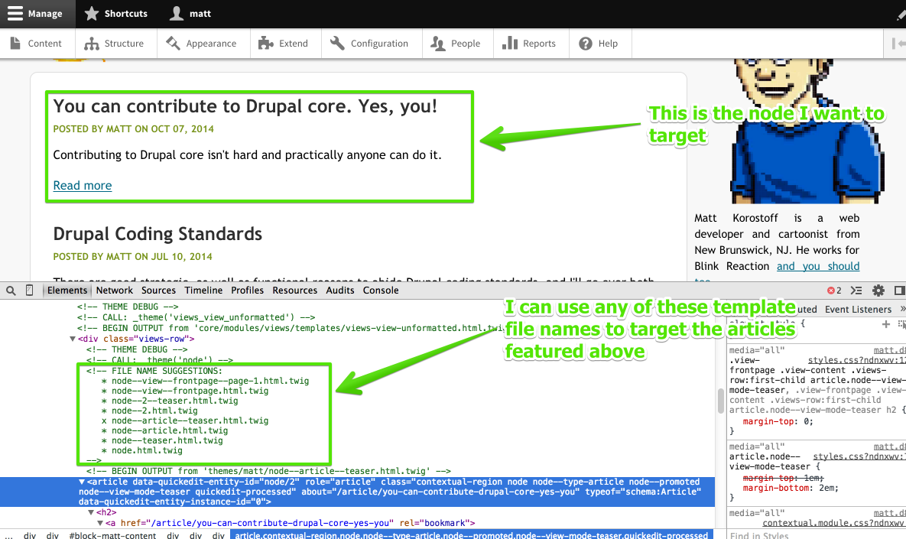Open the Event Listeners sidebar tab
The width and height of the screenshot is (906, 539).
pyautogui.click(x=858, y=309)
